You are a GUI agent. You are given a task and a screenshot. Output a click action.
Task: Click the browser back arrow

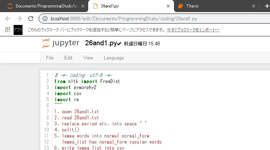(x=8, y=19)
